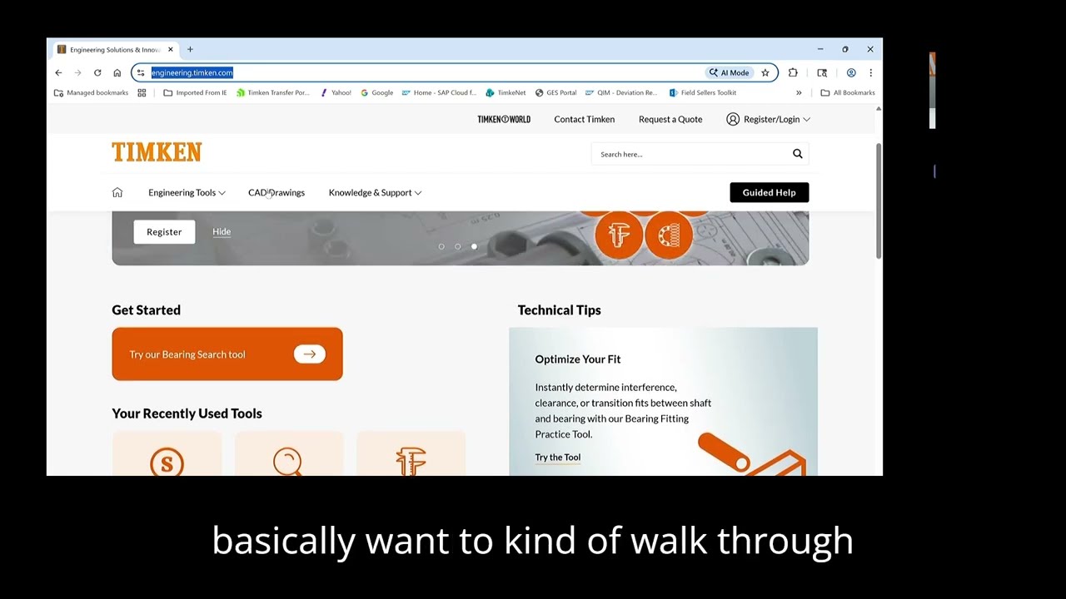This screenshot has height=599, width=1066.
Task: Open Request a Quote link
Action: click(670, 119)
